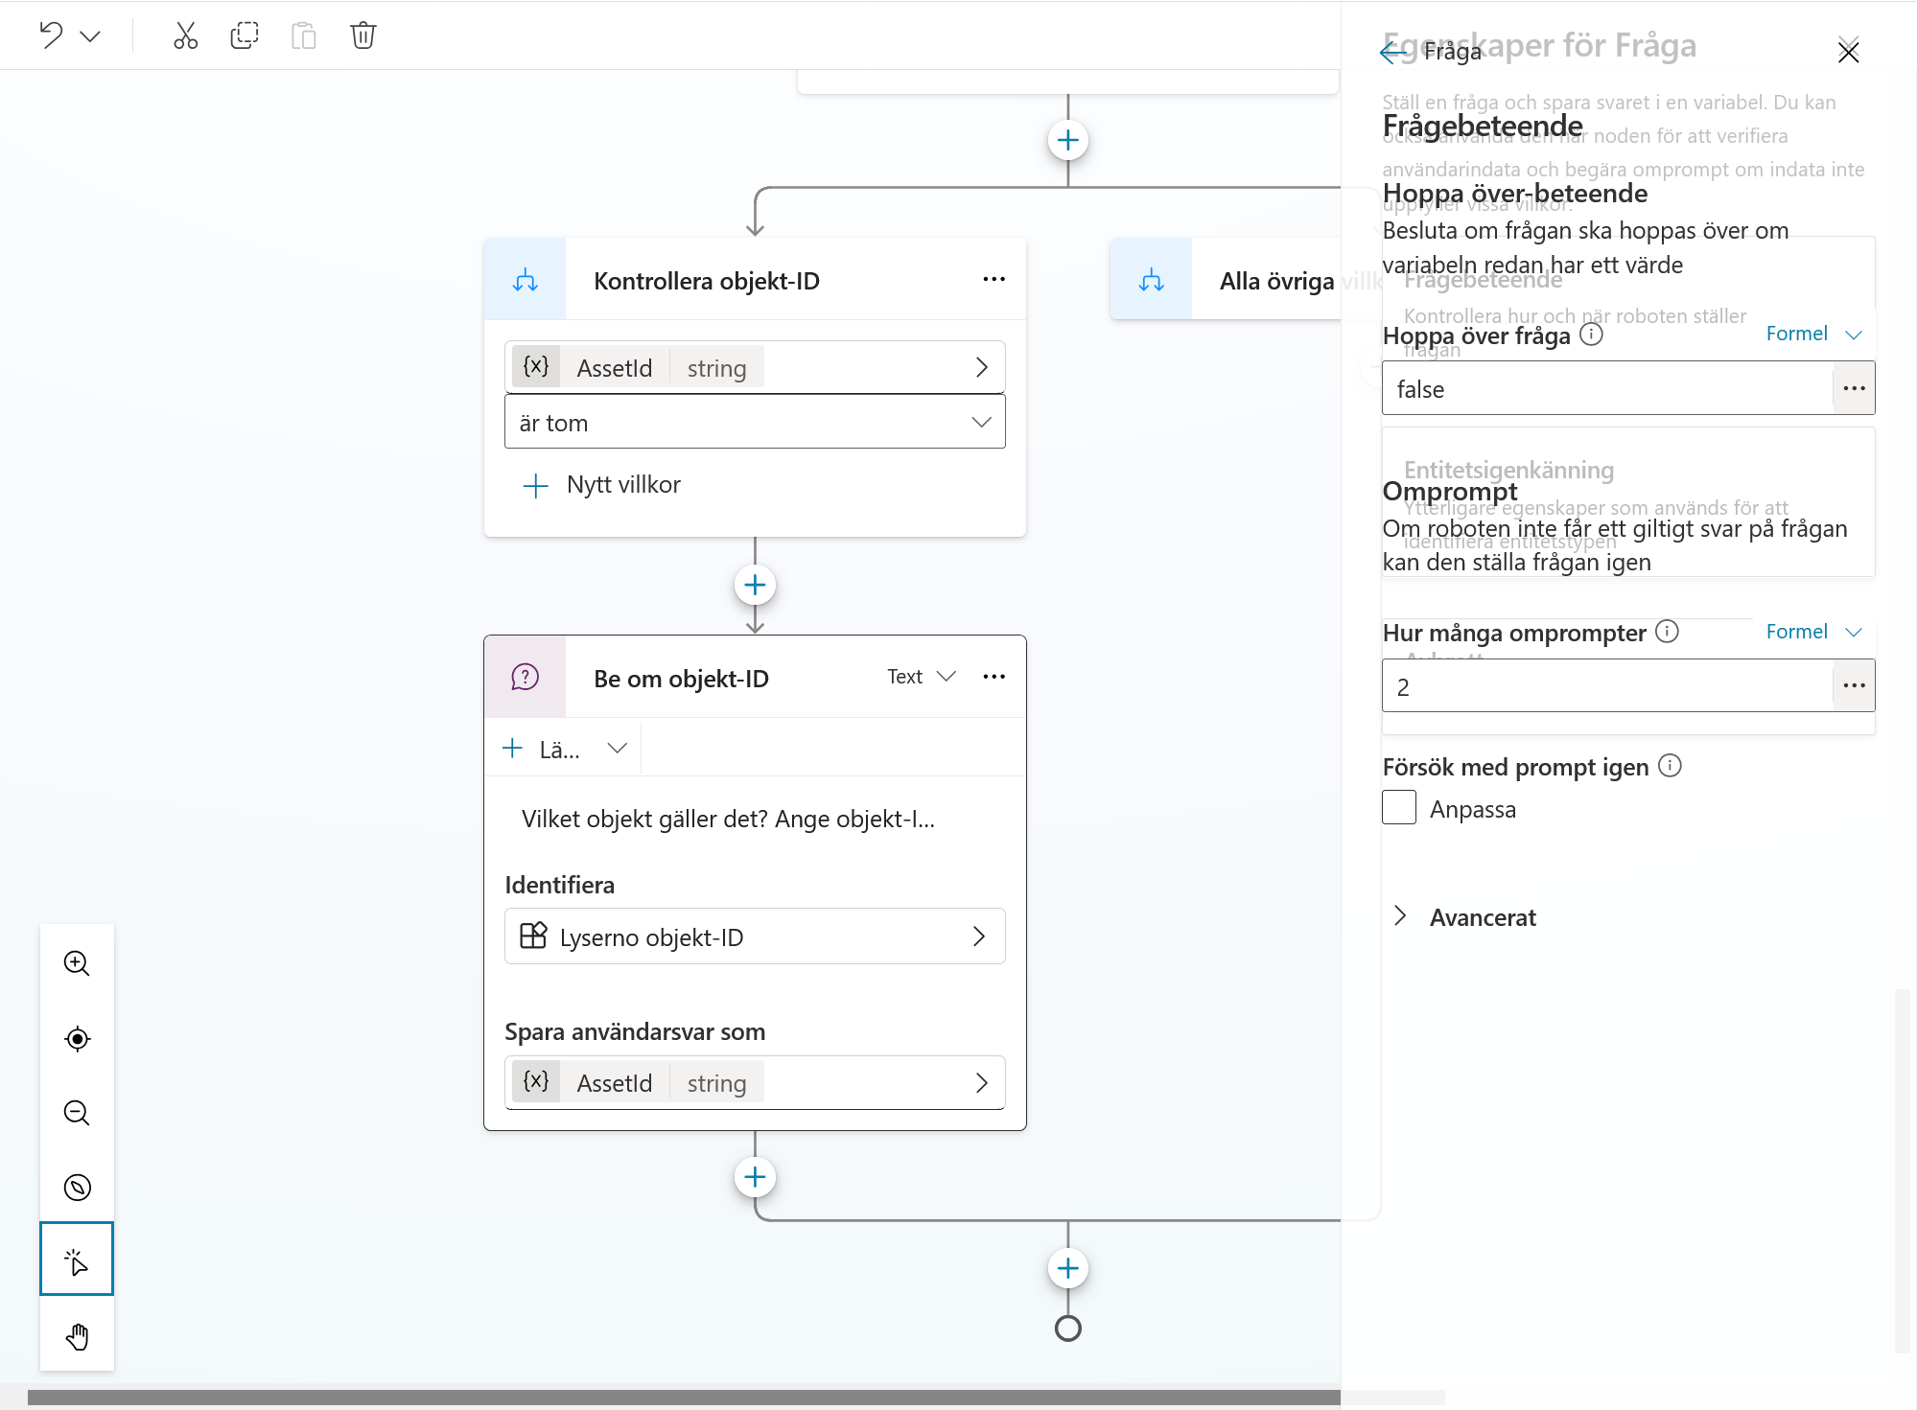
Task: Open Lyserno objekt-ID entity selector
Action: [x=755, y=936]
